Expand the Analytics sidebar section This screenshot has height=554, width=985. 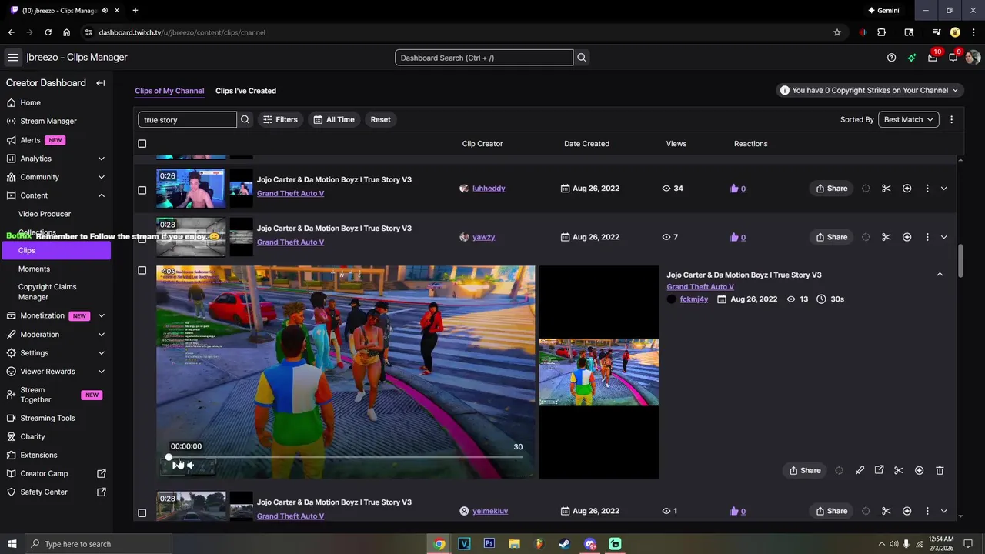[101, 159]
